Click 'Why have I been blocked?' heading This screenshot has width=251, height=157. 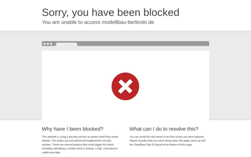click(73, 129)
